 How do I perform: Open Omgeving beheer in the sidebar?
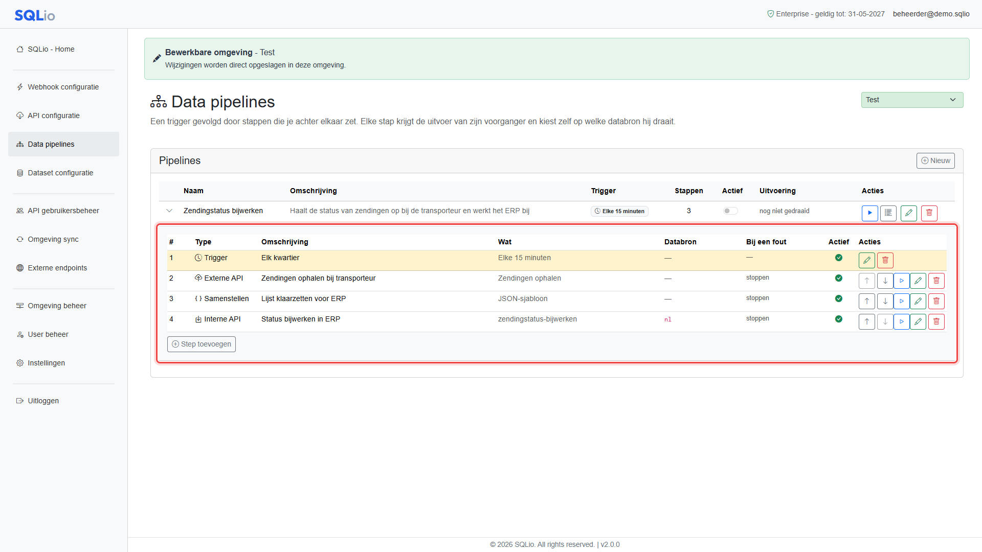63,306
